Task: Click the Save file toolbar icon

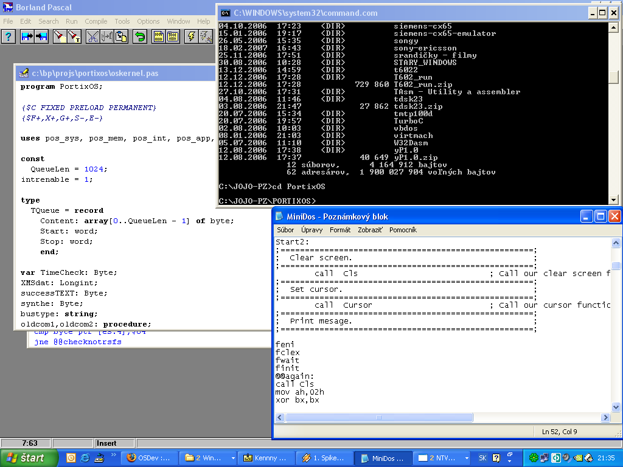Action: pyautogui.click(x=41, y=36)
